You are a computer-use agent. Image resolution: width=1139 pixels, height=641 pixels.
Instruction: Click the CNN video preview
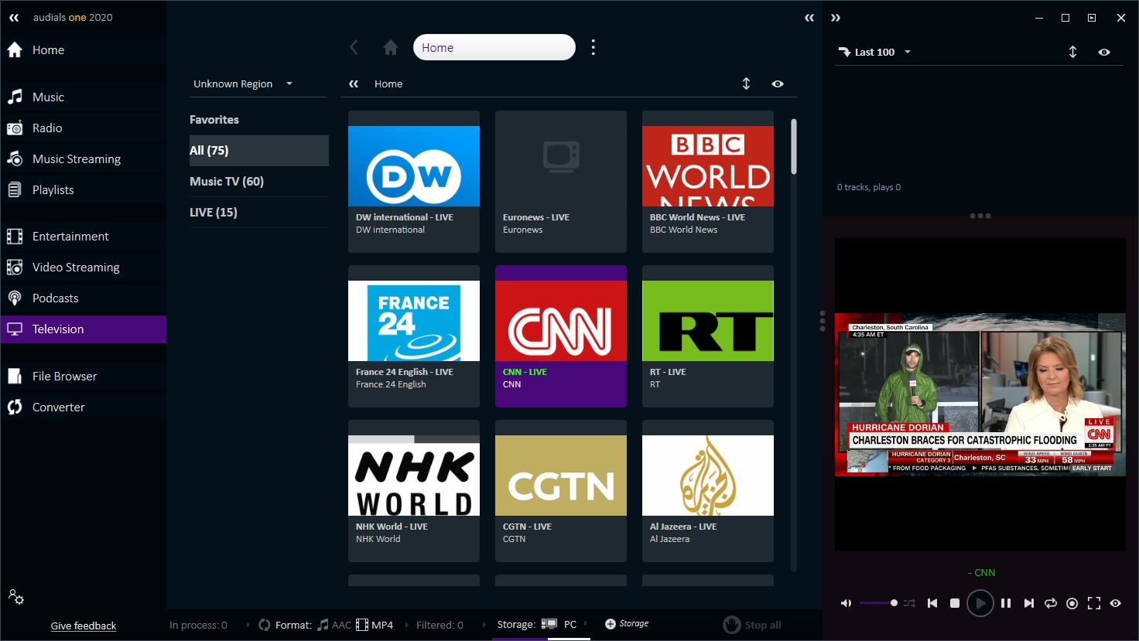(x=980, y=394)
